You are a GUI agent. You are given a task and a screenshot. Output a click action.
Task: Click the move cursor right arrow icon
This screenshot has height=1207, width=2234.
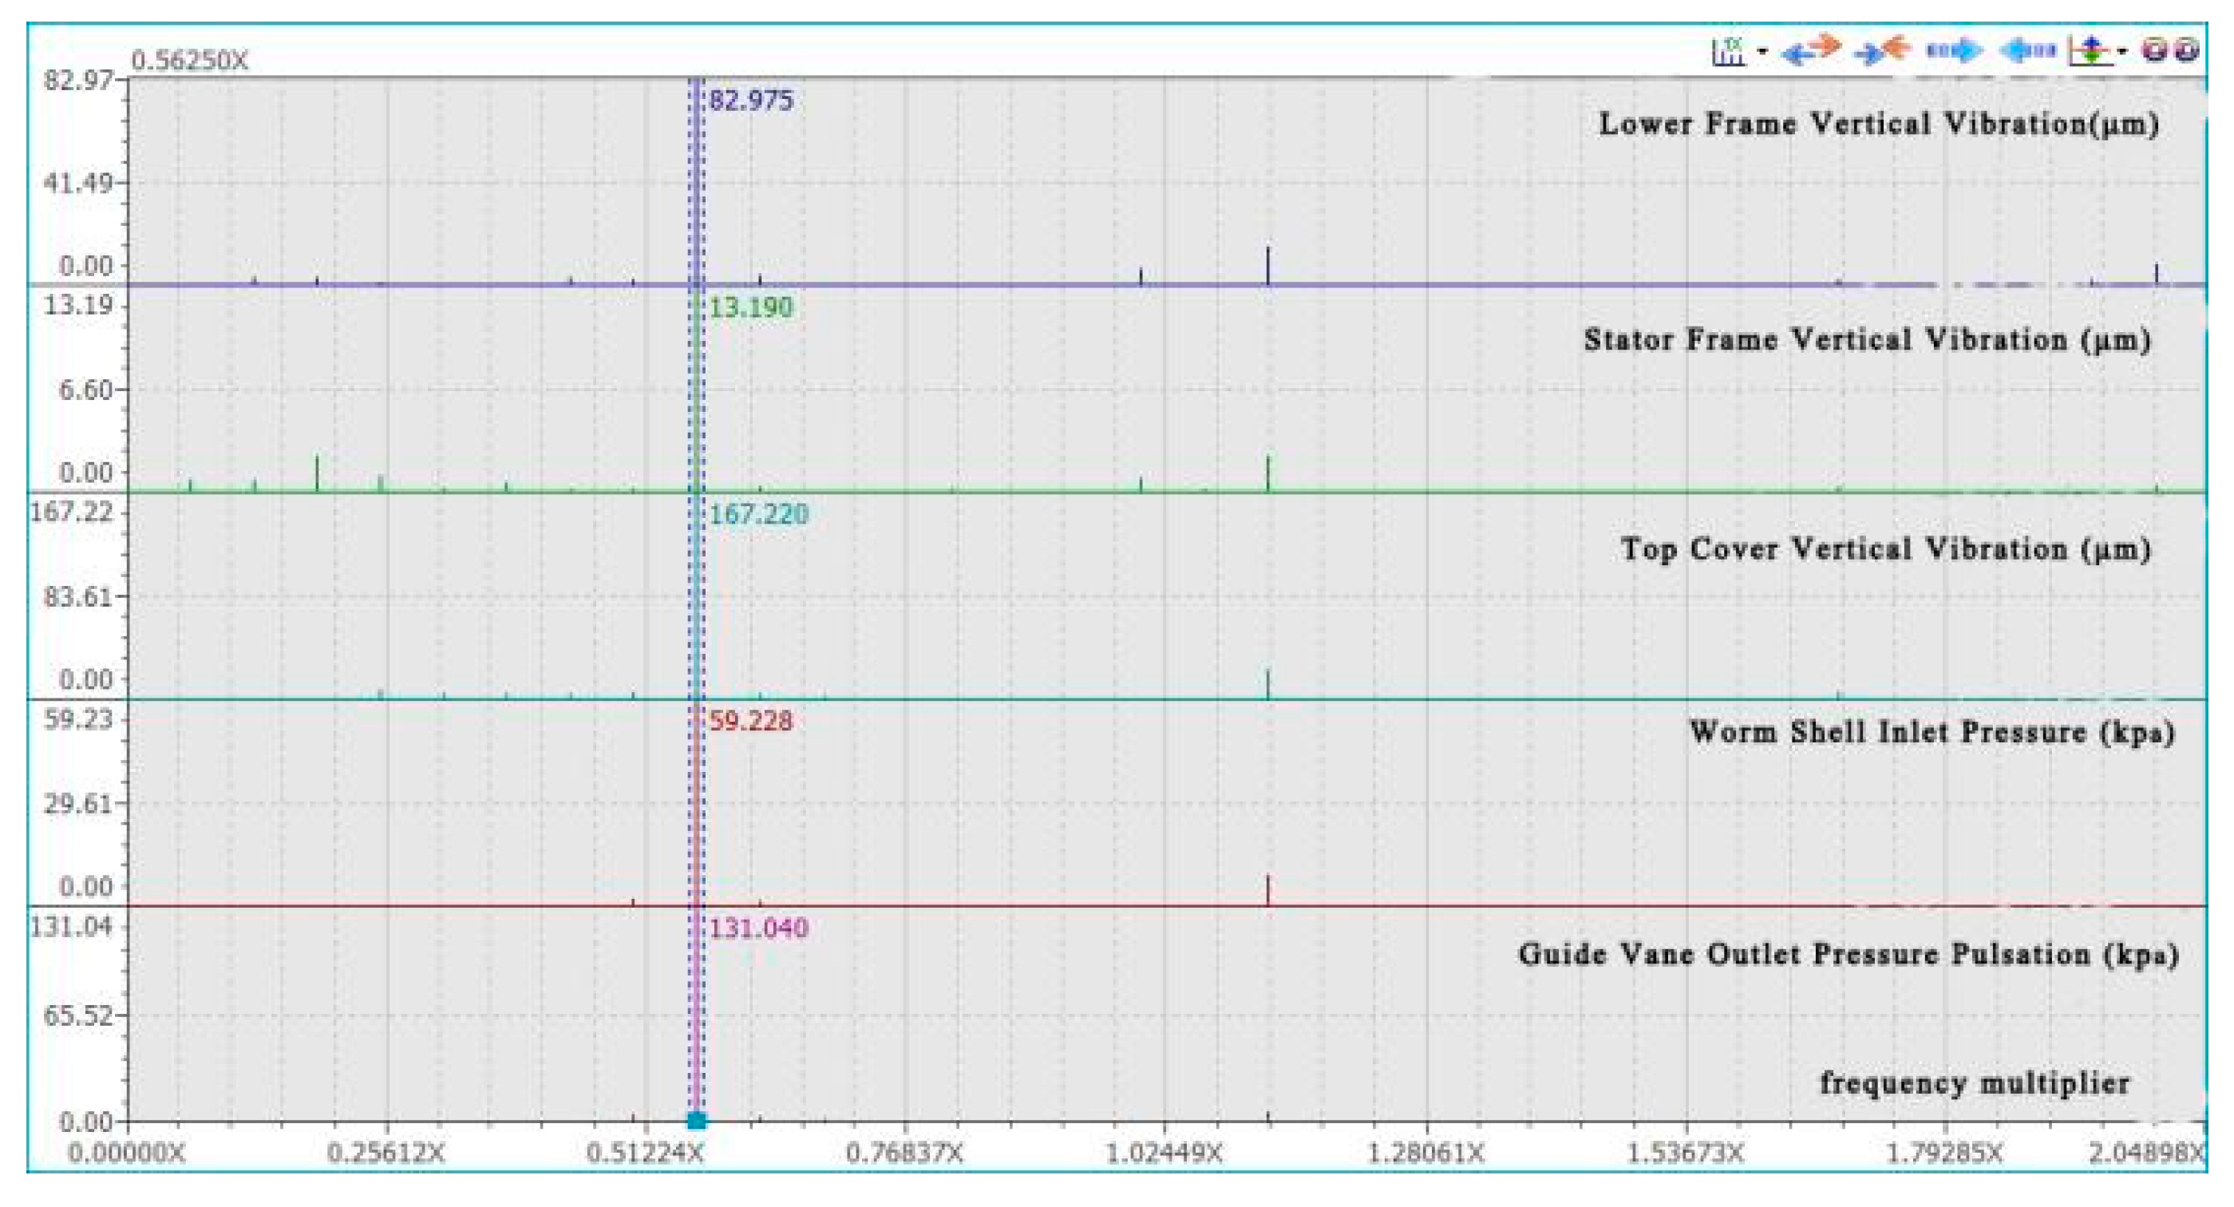[1955, 50]
